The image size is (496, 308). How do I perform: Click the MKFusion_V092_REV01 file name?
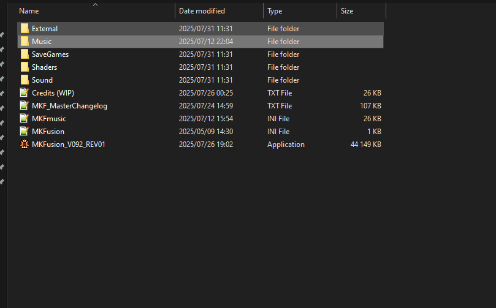(x=69, y=145)
